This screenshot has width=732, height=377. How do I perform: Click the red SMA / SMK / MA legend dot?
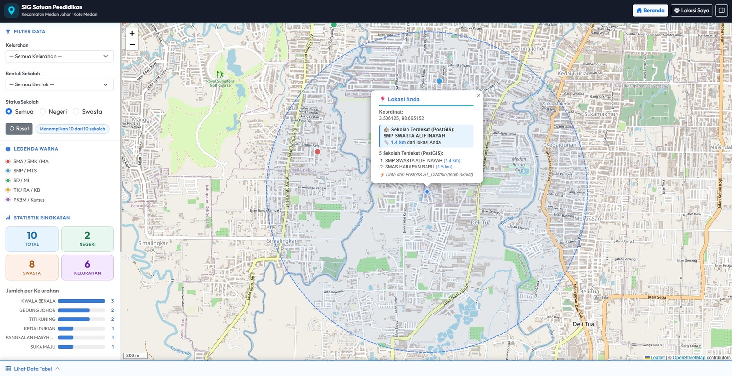click(8, 161)
